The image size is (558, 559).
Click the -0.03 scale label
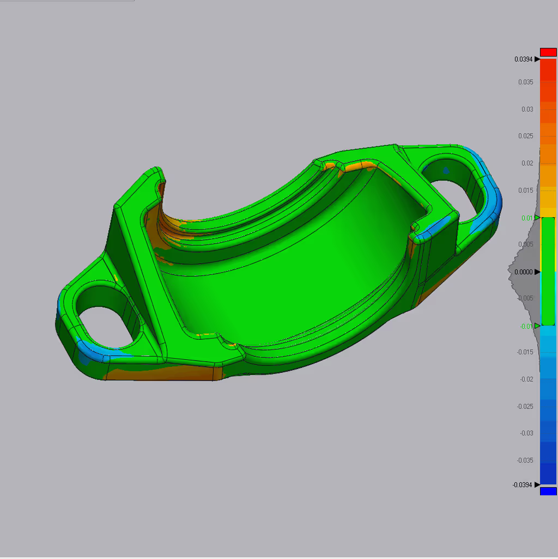point(526,433)
